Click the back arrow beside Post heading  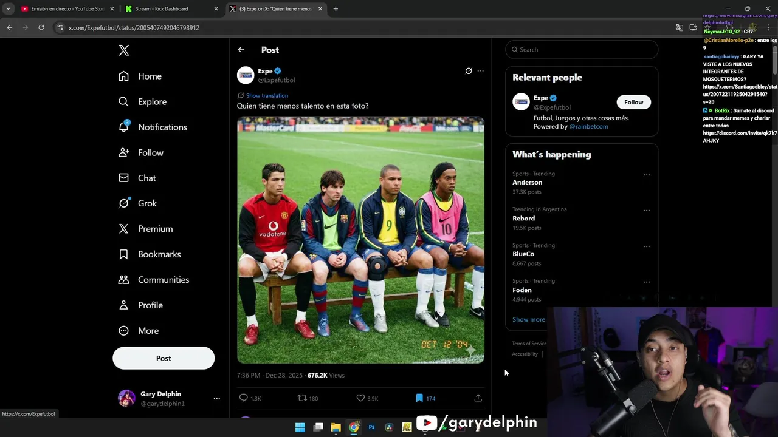click(x=241, y=50)
